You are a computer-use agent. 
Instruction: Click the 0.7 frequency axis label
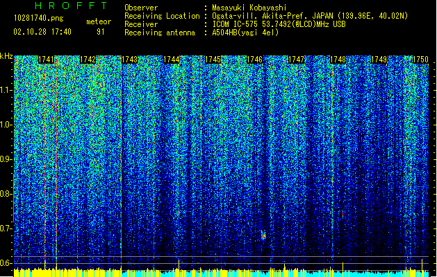(6, 229)
